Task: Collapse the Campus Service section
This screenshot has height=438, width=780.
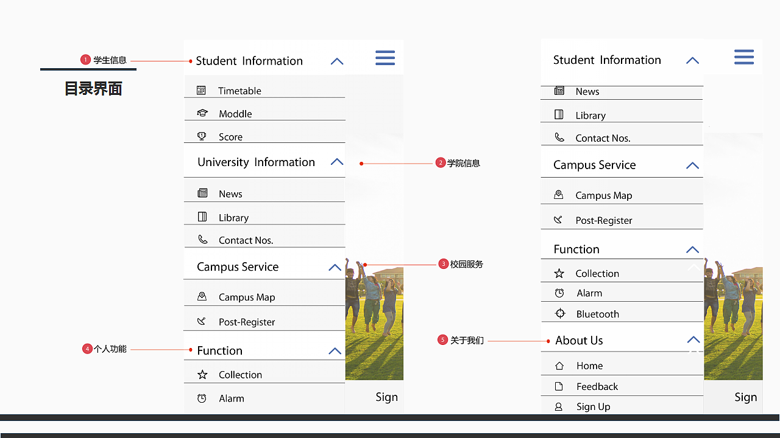Action: pyautogui.click(x=334, y=267)
